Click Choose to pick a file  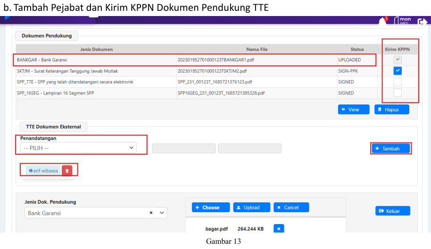pos(211,207)
